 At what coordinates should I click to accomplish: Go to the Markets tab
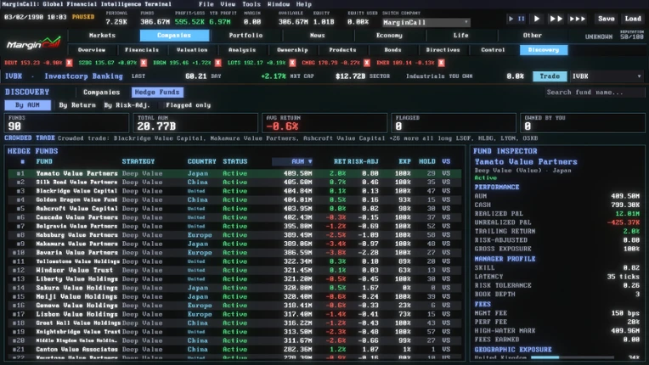pos(102,36)
